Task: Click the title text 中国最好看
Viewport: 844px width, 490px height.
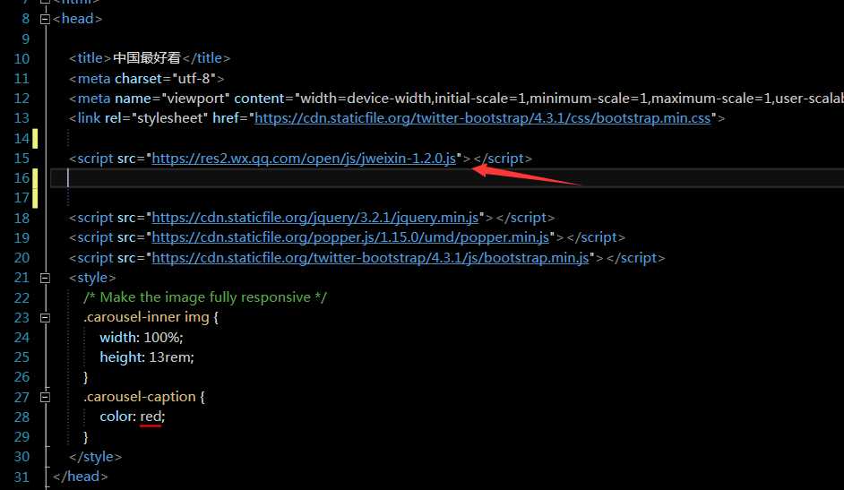Action: click(x=146, y=58)
